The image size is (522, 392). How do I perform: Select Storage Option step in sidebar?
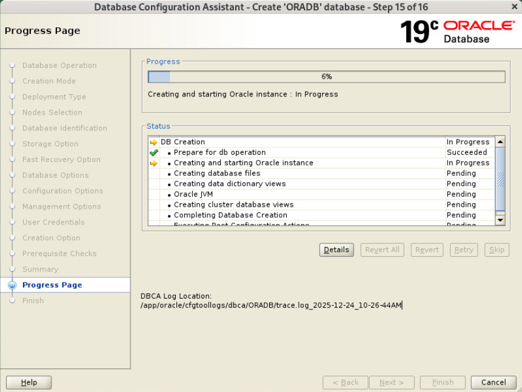coord(50,144)
